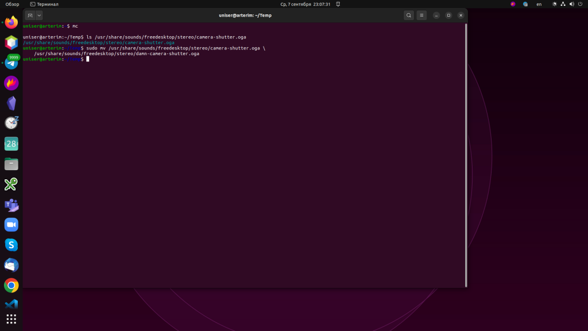Click the terminal vertical scrollbar
Image resolution: width=588 pixels, height=331 pixels.
[x=466, y=155]
